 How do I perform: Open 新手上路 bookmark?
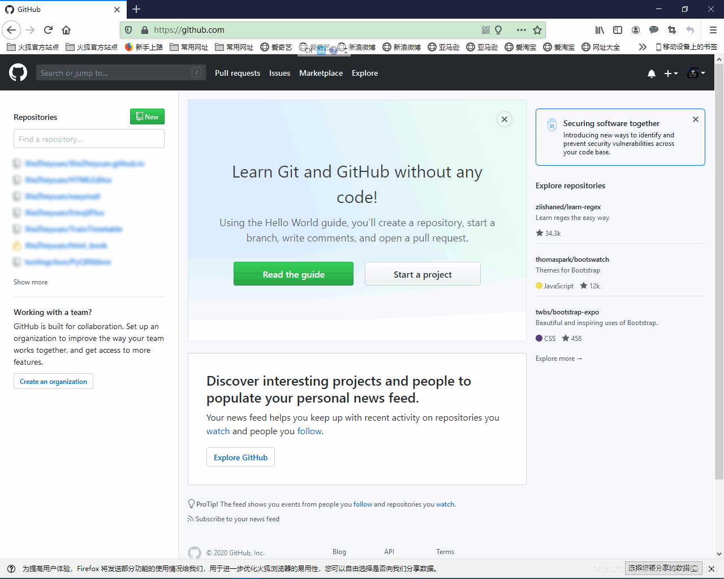(x=144, y=47)
